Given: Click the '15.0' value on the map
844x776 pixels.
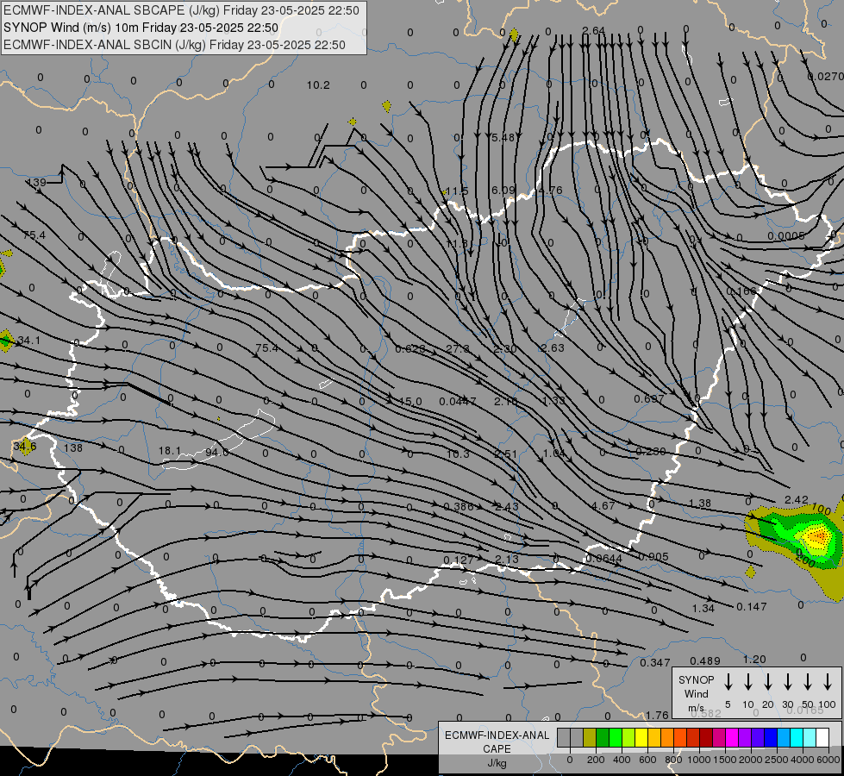Looking at the screenshot, I should click(x=410, y=401).
